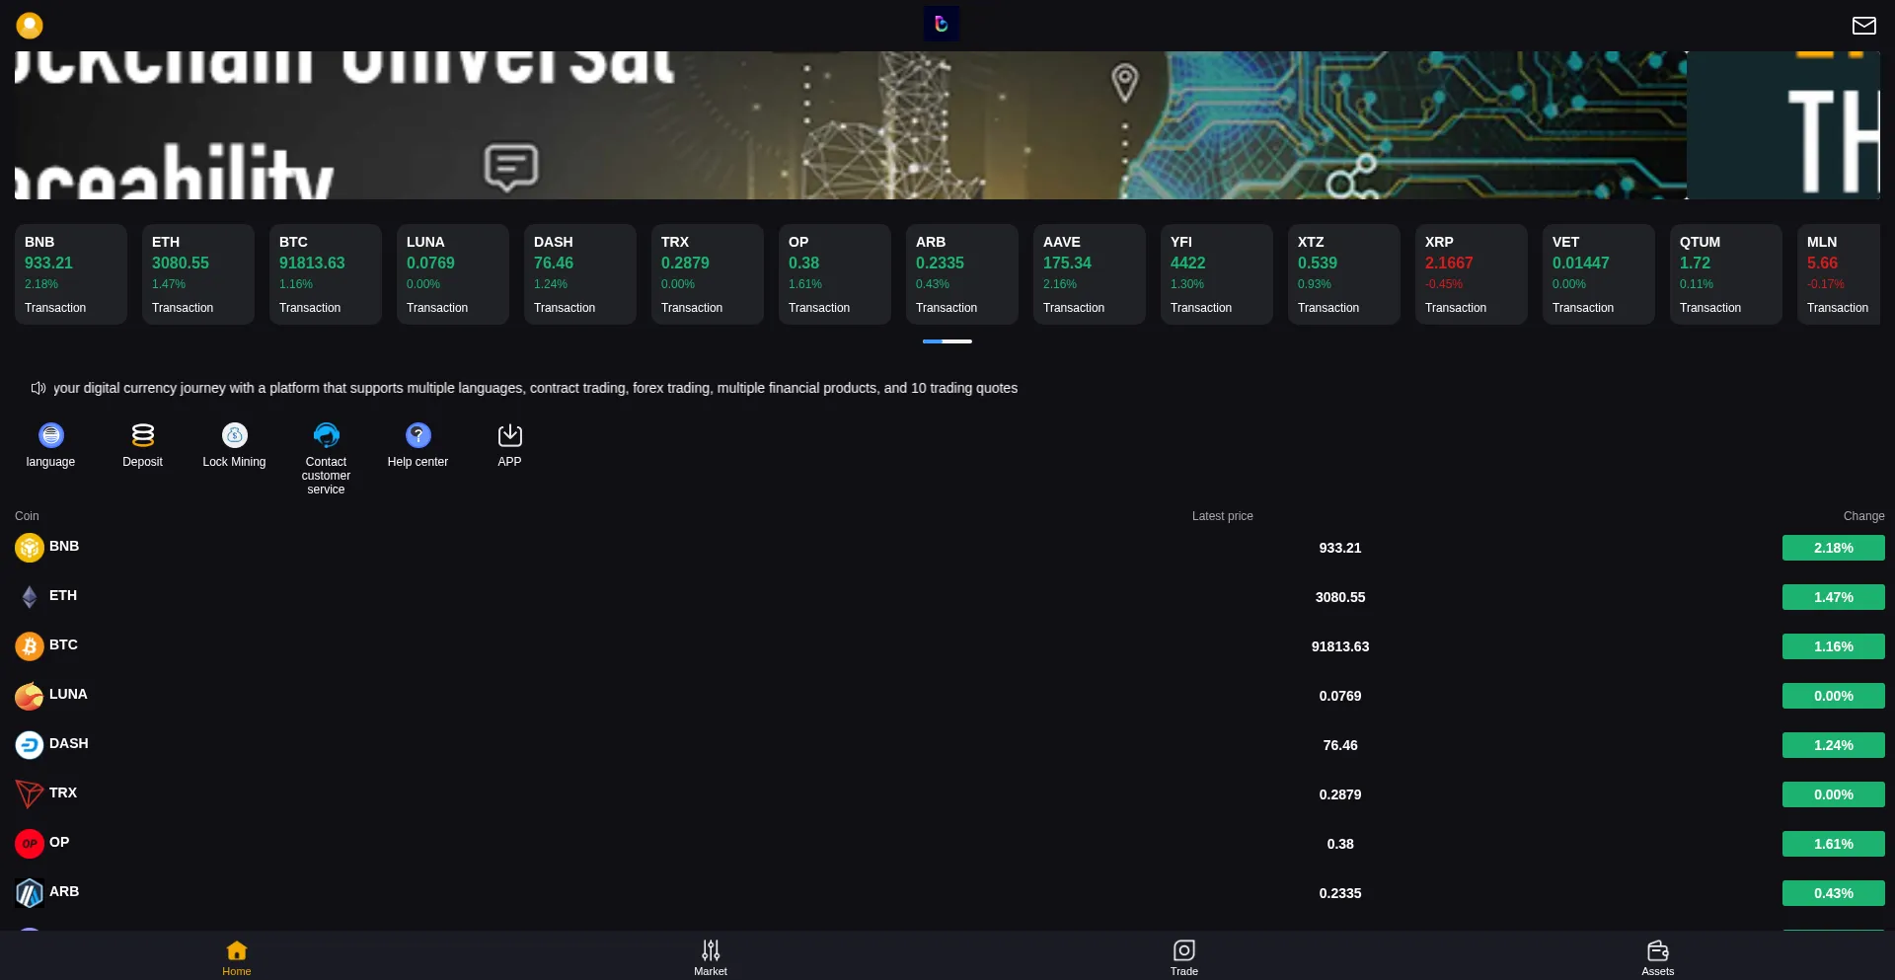Click Transaction on the BTC card
Image resolution: width=1895 pixels, height=980 pixels.
click(x=310, y=308)
